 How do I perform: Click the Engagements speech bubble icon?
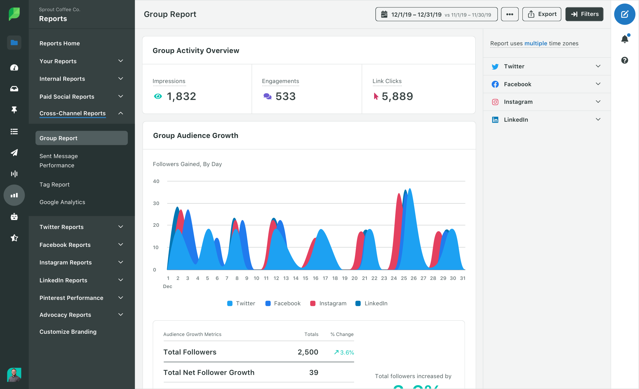tap(266, 96)
